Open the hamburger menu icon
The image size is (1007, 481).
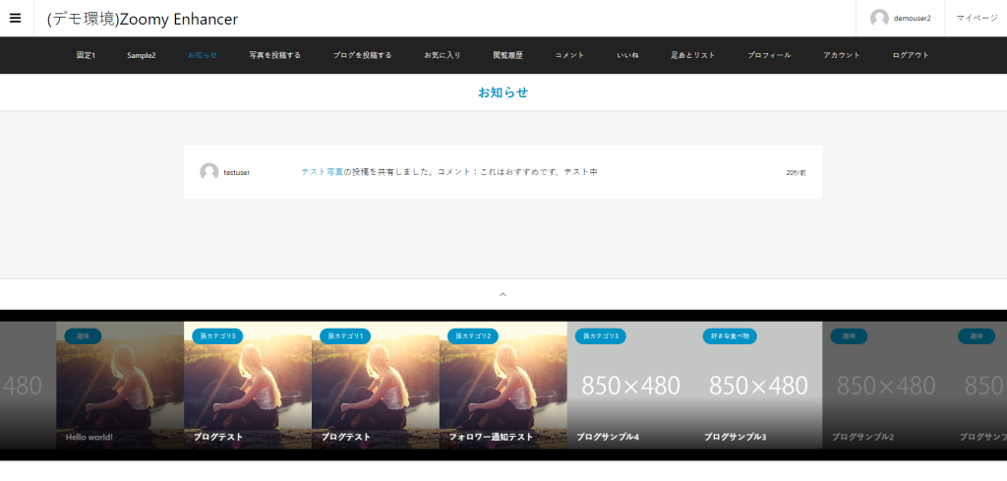coord(15,18)
